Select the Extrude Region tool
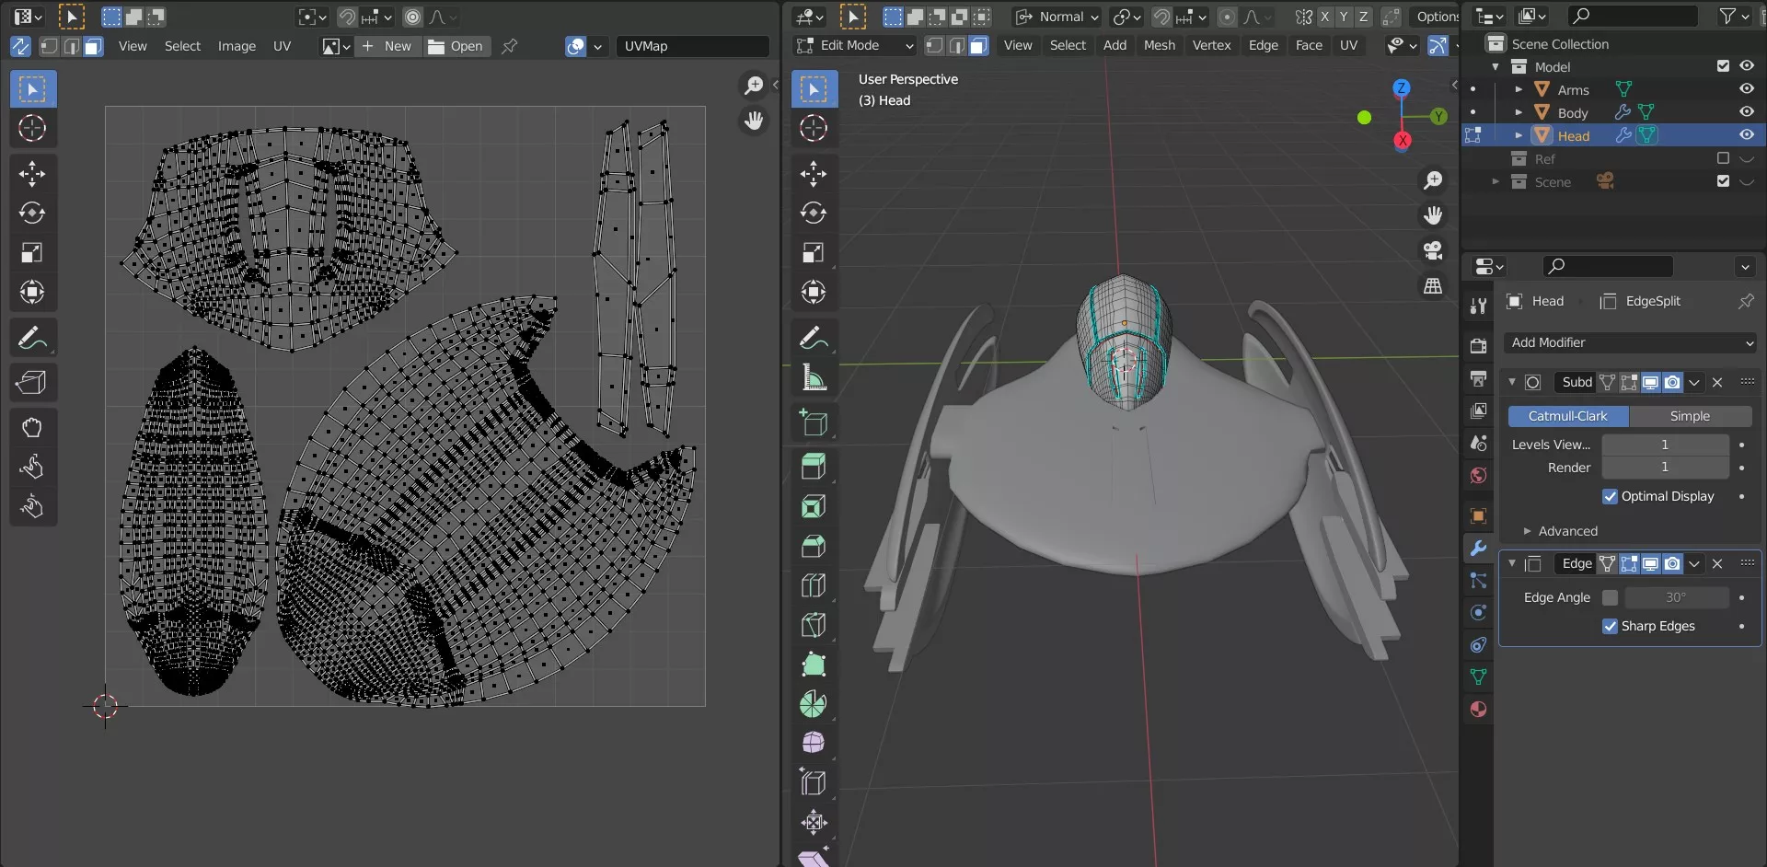The width and height of the screenshot is (1767, 867). [x=814, y=467]
